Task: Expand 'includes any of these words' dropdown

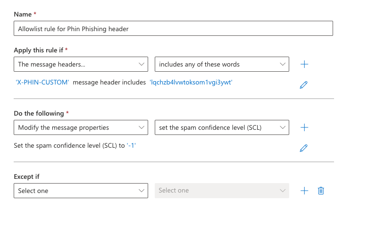Action: (222, 64)
